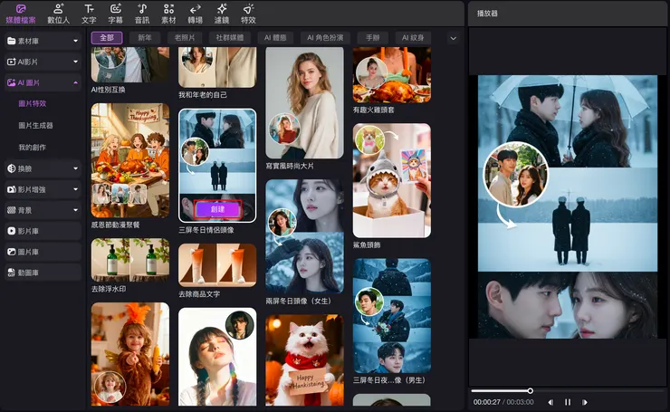Pause playback in the player
The image size is (670, 412).
[568, 402]
